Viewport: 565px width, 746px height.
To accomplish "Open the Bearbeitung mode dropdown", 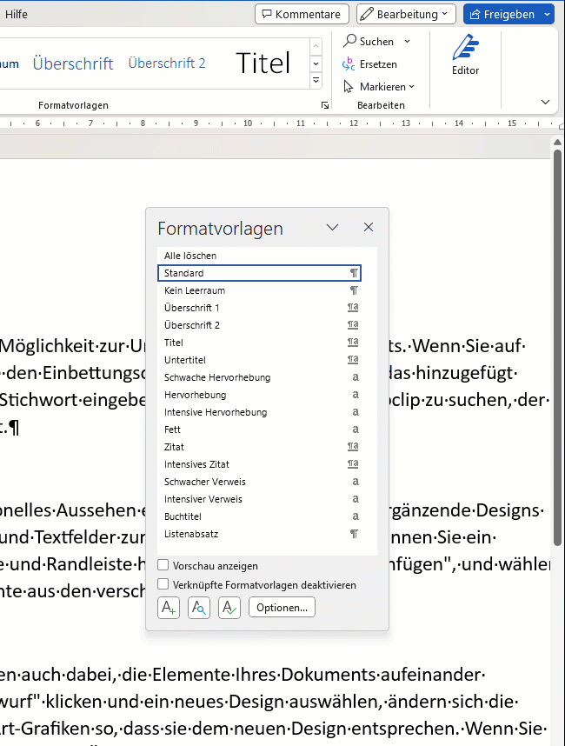I will [406, 14].
